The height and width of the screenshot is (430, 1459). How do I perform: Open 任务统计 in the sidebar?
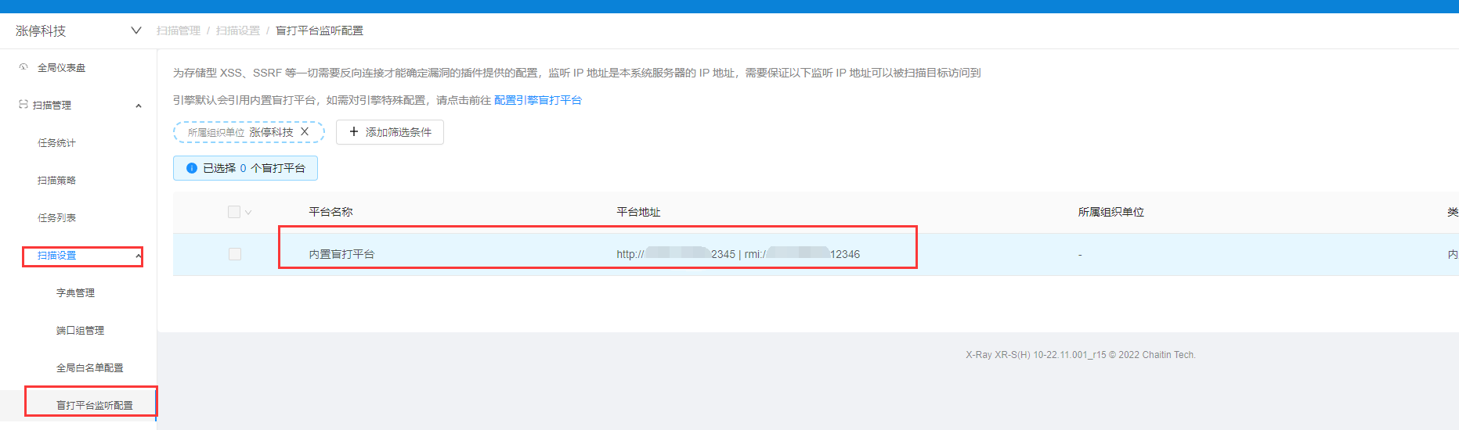coord(56,143)
